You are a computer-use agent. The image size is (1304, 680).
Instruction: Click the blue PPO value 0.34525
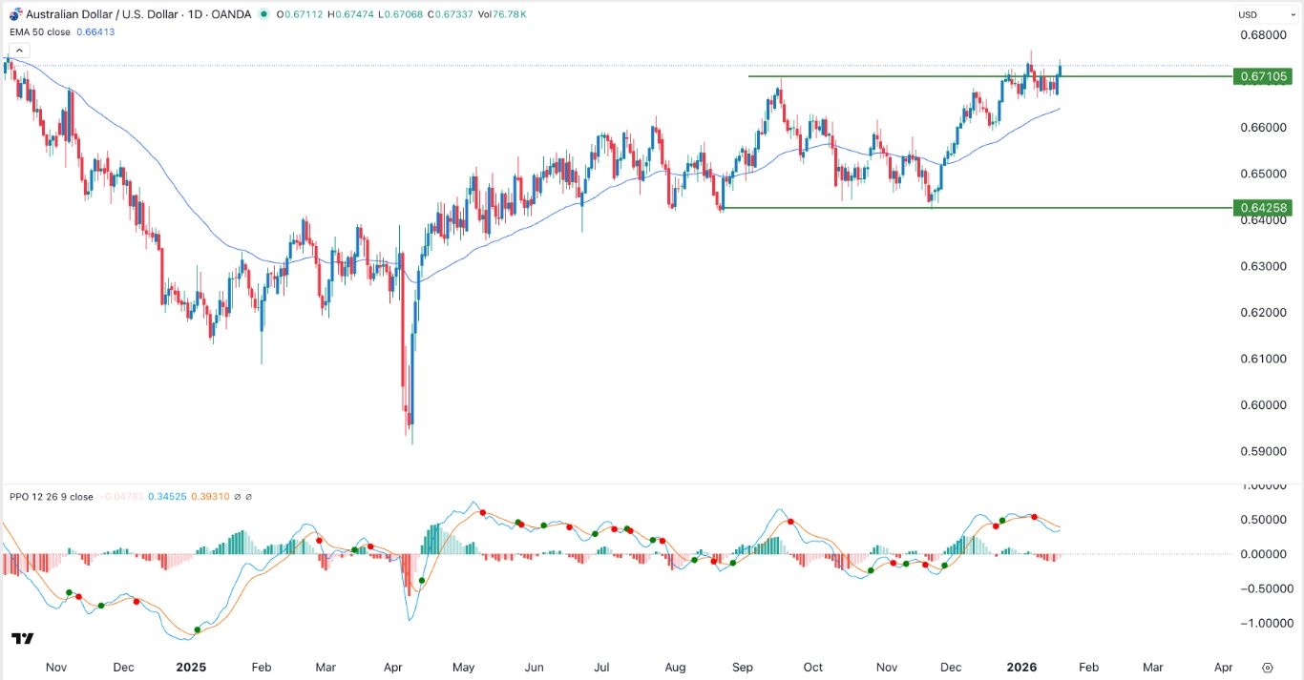[x=166, y=497]
